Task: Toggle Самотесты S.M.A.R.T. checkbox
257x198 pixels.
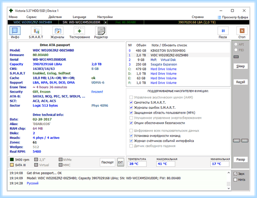Action: pos(131,102)
